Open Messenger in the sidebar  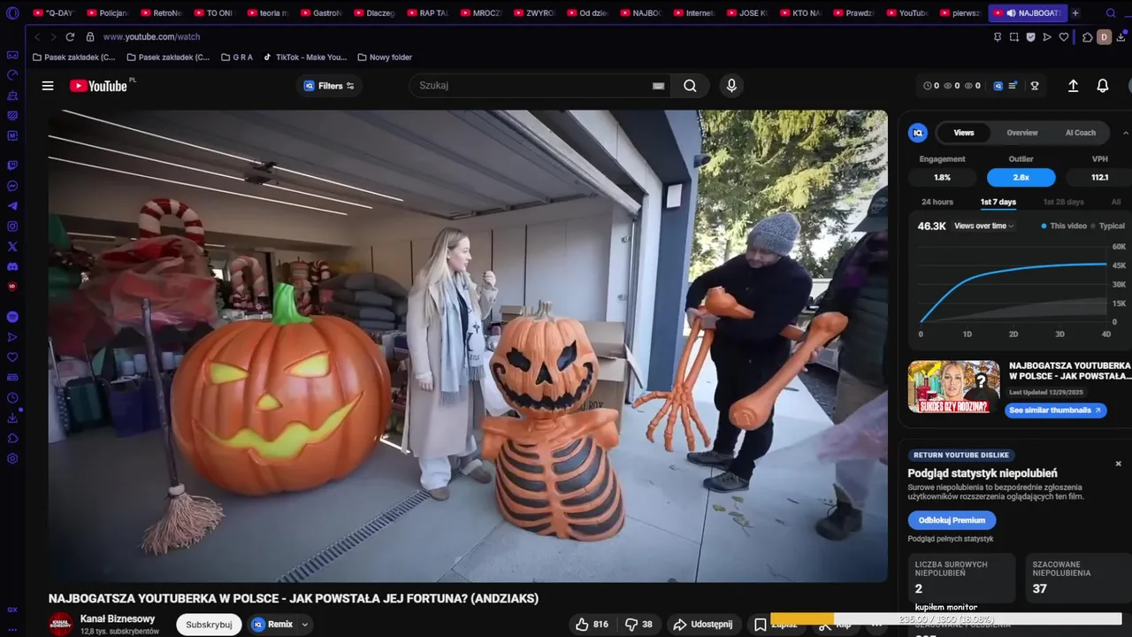point(12,187)
